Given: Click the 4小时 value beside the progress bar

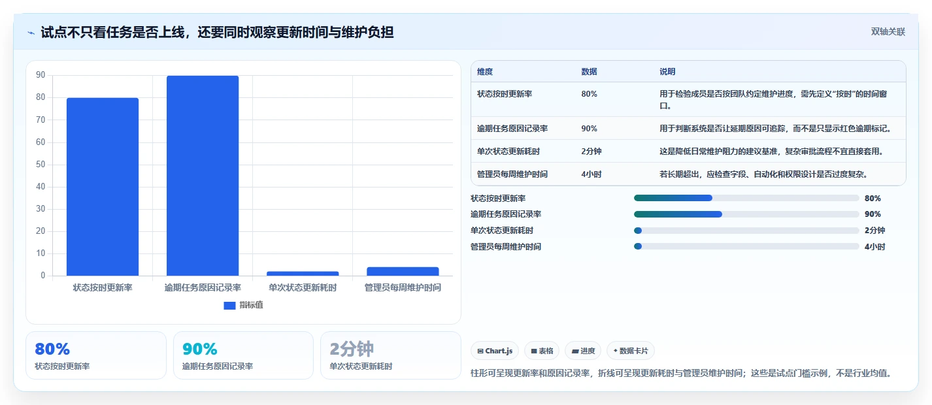Looking at the screenshot, I should (x=875, y=247).
